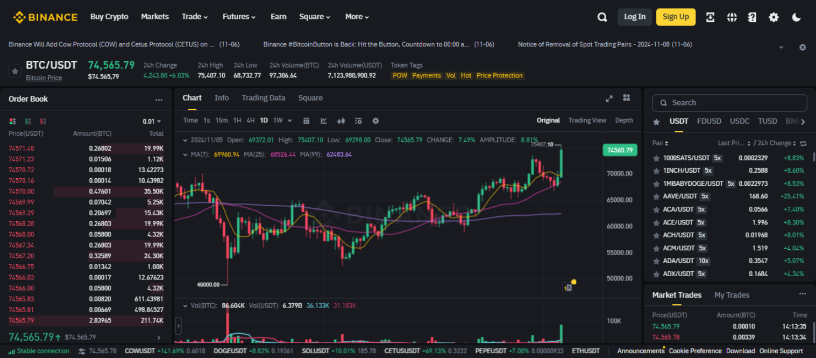
Task: Toggle dark mode with the moon icon
Action: click(796, 17)
